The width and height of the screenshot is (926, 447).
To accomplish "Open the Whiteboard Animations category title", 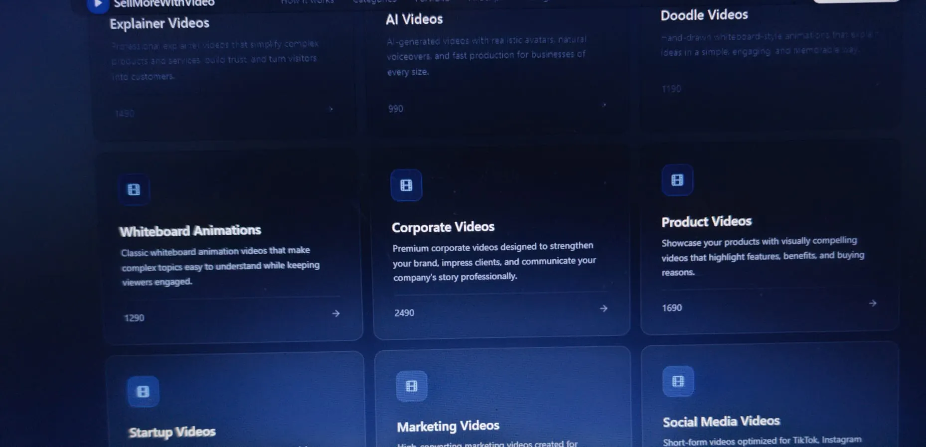I will (x=190, y=231).
